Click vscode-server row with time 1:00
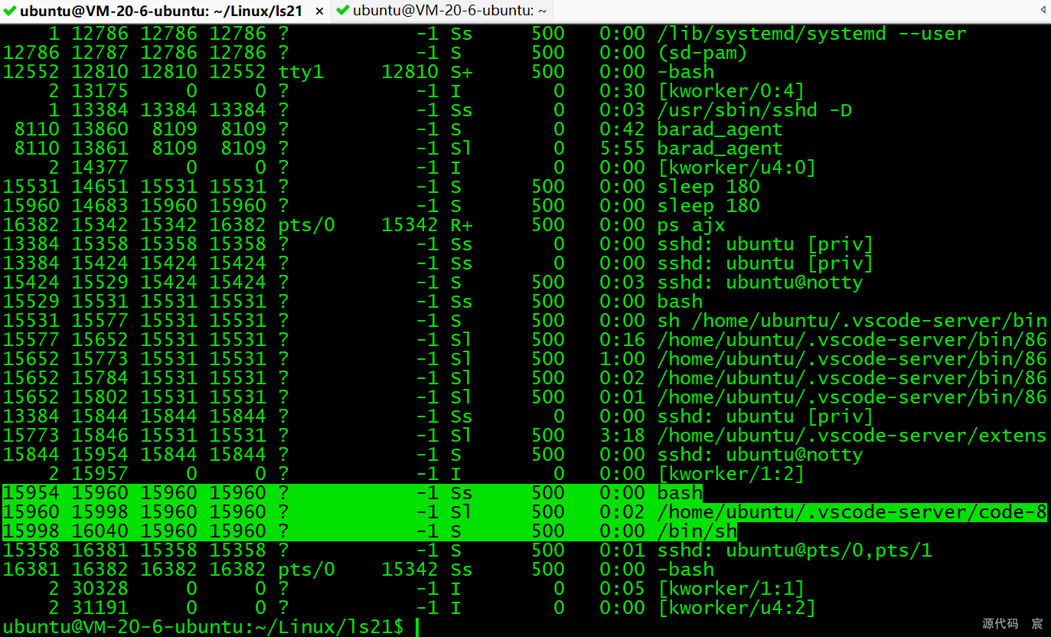 click(524, 359)
